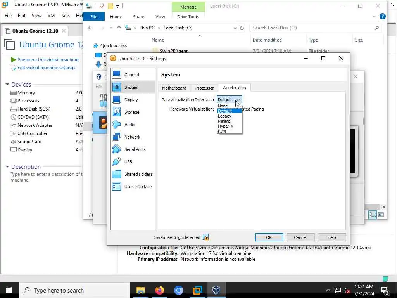Open Shared Folders settings category
The image size is (397, 298).
click(x=133, y=174)
